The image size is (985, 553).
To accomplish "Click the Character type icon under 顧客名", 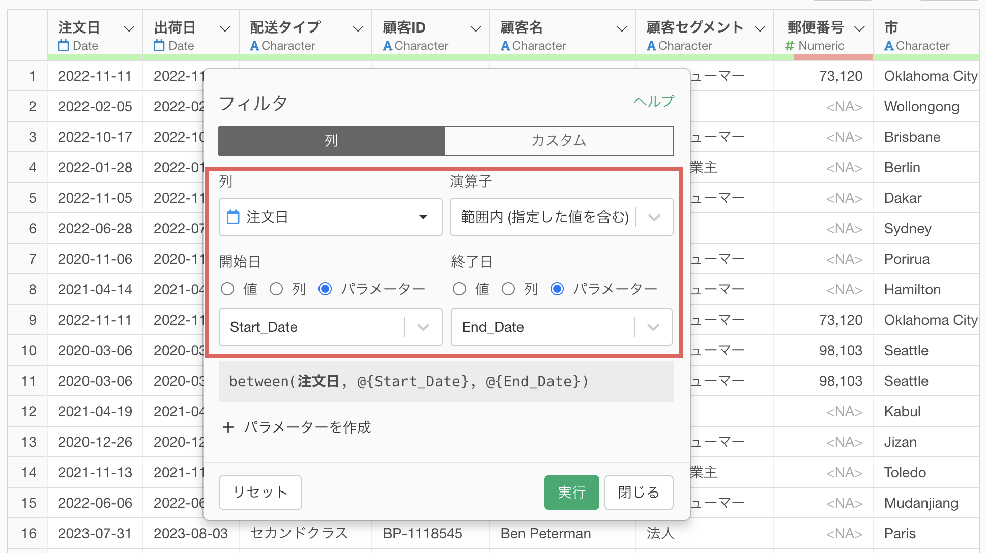I will (505, 46).
